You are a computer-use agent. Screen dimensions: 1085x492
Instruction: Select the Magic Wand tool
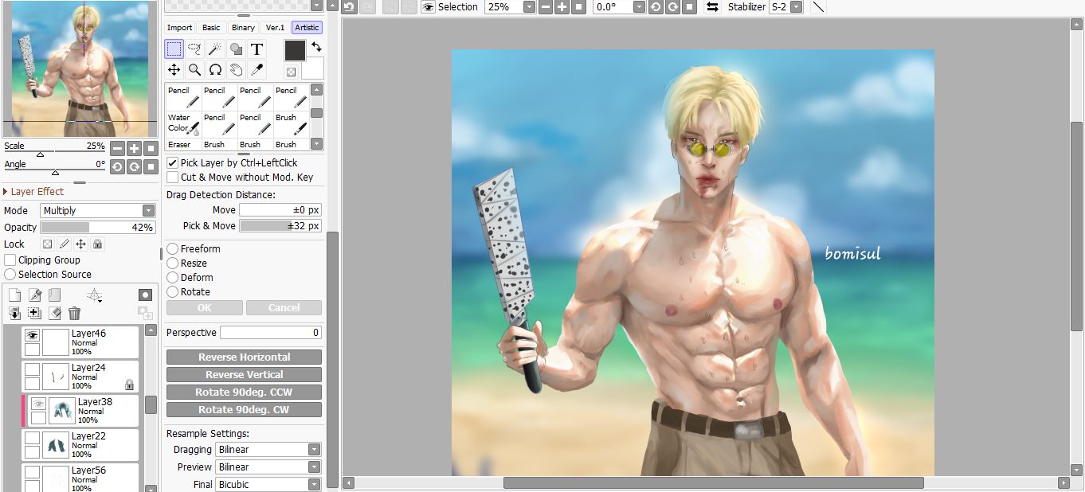click(x=215, y=49)
